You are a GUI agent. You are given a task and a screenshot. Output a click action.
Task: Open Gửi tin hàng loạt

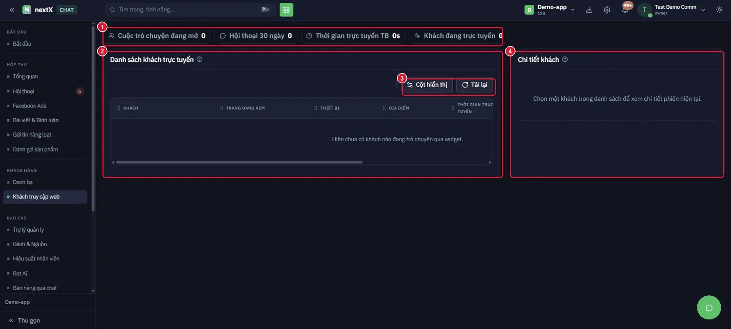45,135
